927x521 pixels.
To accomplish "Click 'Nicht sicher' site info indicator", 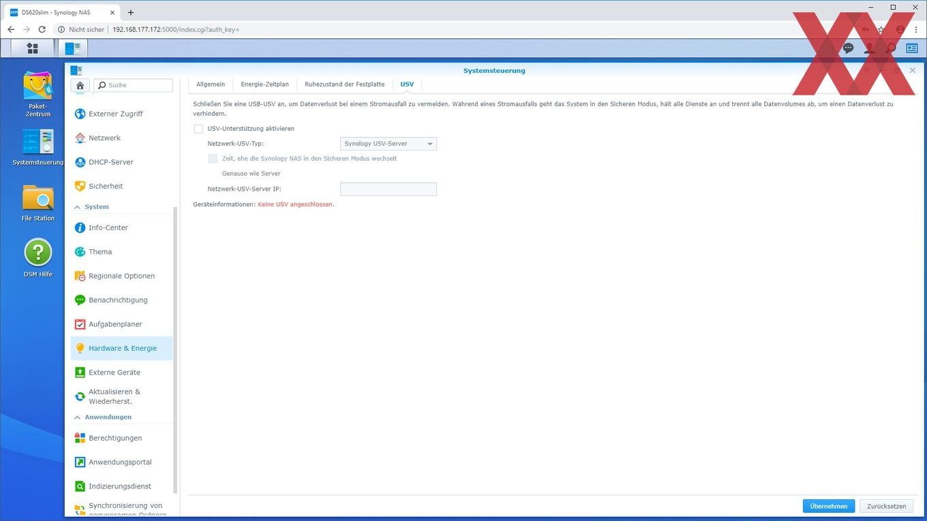I will click(80, 29).
